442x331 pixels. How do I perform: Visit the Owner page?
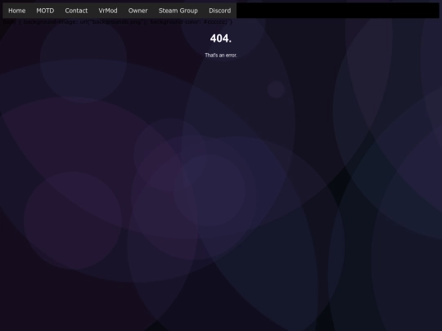click(x=138, y=11)
